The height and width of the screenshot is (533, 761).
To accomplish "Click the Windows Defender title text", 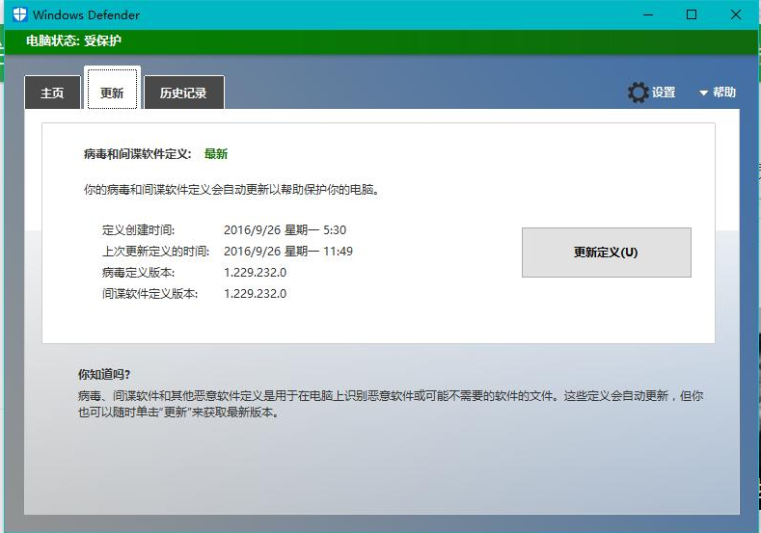I will [87, 15].
